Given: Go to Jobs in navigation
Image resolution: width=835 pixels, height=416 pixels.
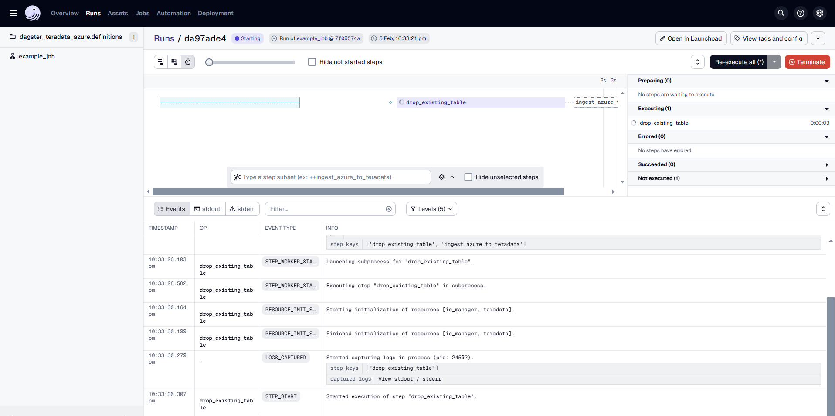Looking at the screenshot, I should click(143, 13).
